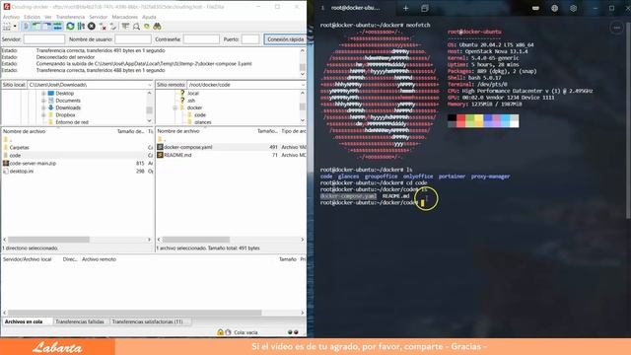Toggle the synchronized browsing icon

tap(147, 27)
